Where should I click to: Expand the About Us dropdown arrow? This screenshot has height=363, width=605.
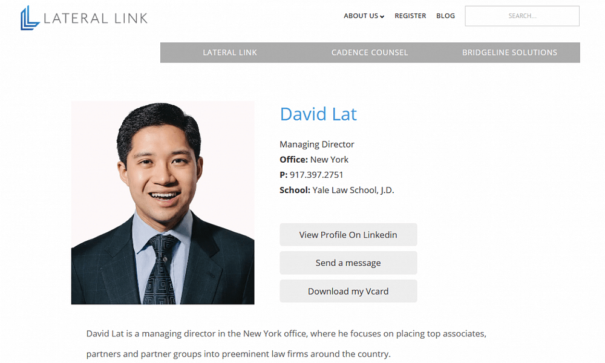tap(382, 16)
